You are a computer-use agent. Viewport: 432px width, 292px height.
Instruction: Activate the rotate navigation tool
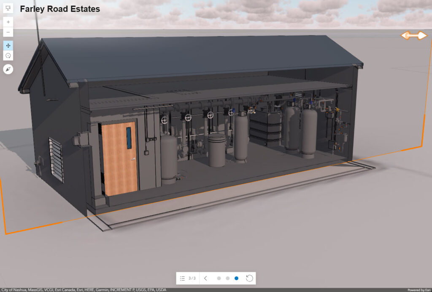pos(8,56)
